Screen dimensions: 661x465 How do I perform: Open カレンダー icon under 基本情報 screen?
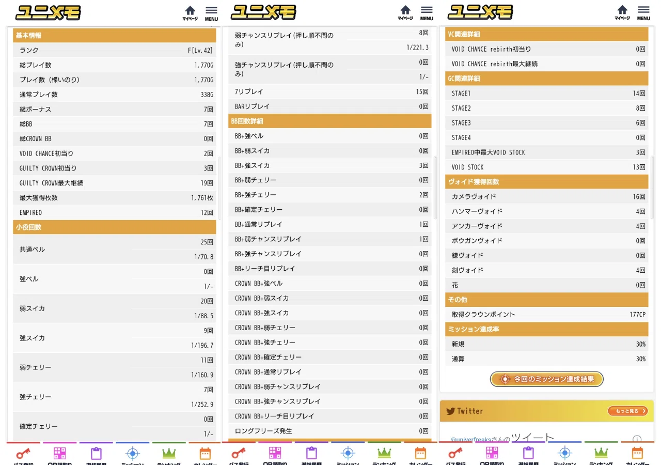click(x=205, y=454)
